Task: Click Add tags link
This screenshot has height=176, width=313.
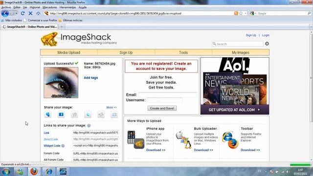Action: [x=91, y=78]
